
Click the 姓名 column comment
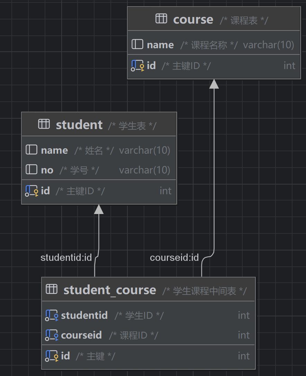pos(94,151)
